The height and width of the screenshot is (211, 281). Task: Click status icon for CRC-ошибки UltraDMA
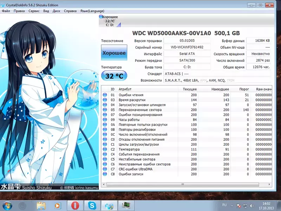coord(105,169)
